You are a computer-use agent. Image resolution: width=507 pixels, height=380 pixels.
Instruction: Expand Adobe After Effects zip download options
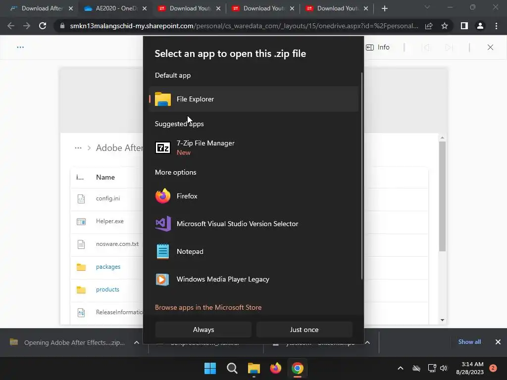pos(137,342)
